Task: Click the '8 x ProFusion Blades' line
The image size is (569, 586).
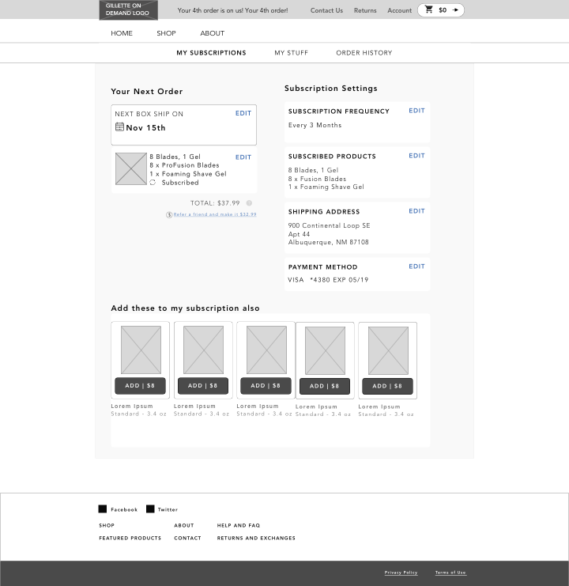Action: click(184, 165)
